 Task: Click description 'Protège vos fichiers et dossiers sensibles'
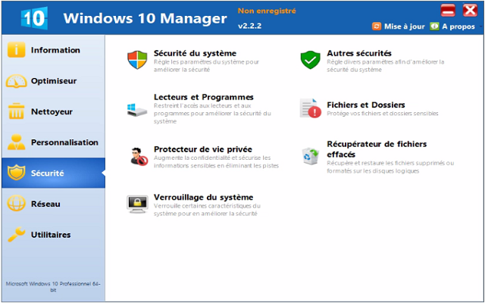tap(383, 114)
